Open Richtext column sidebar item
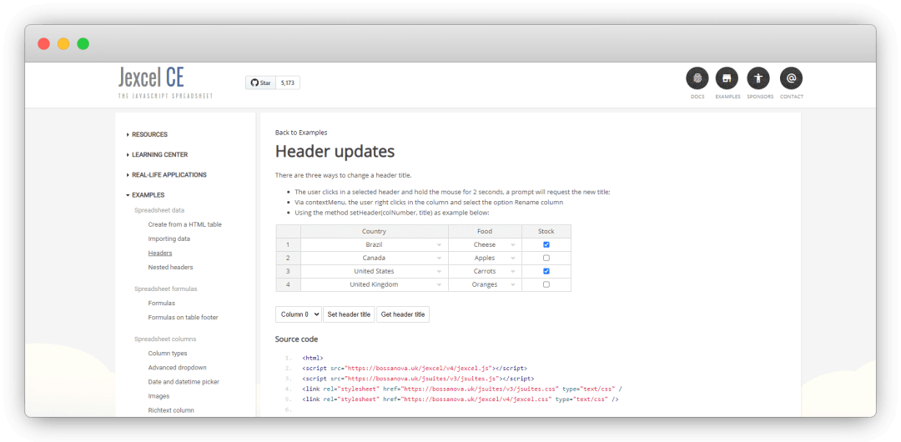 tap(171, 410)
